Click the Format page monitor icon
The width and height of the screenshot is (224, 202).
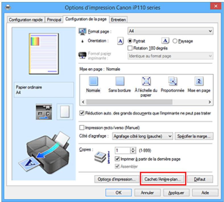(83, 31)
